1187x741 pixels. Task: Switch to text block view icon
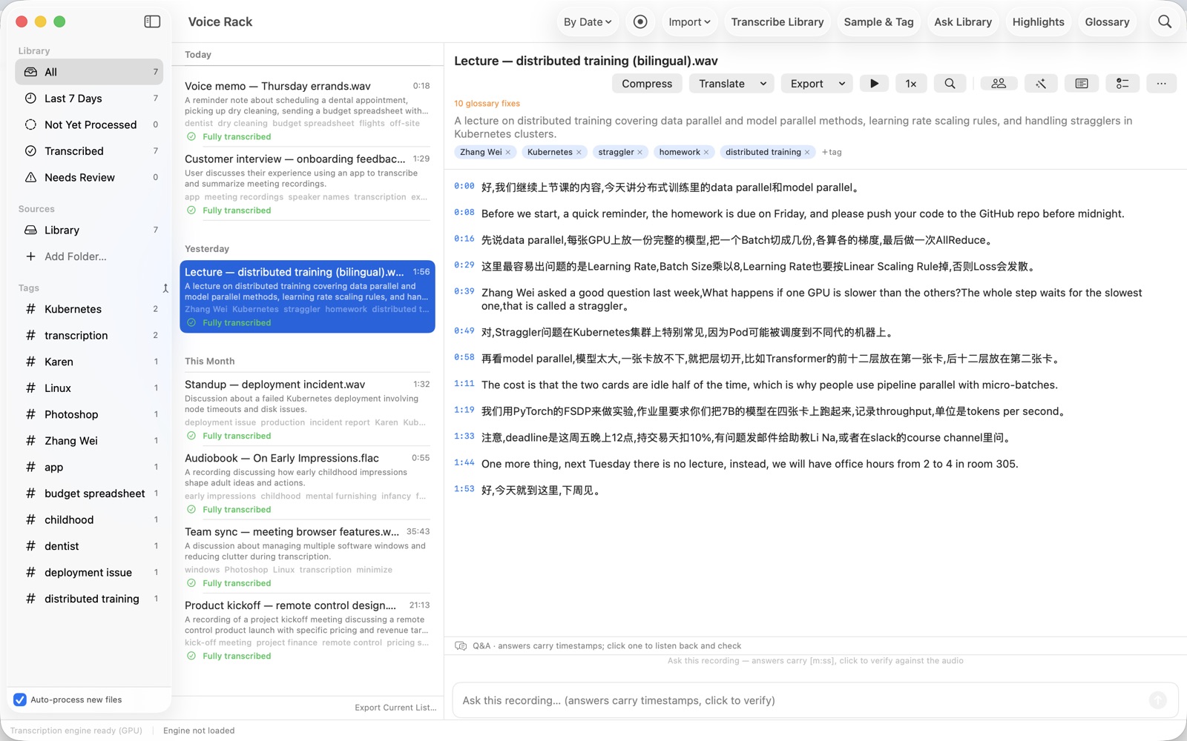[x=1082, y=84]
